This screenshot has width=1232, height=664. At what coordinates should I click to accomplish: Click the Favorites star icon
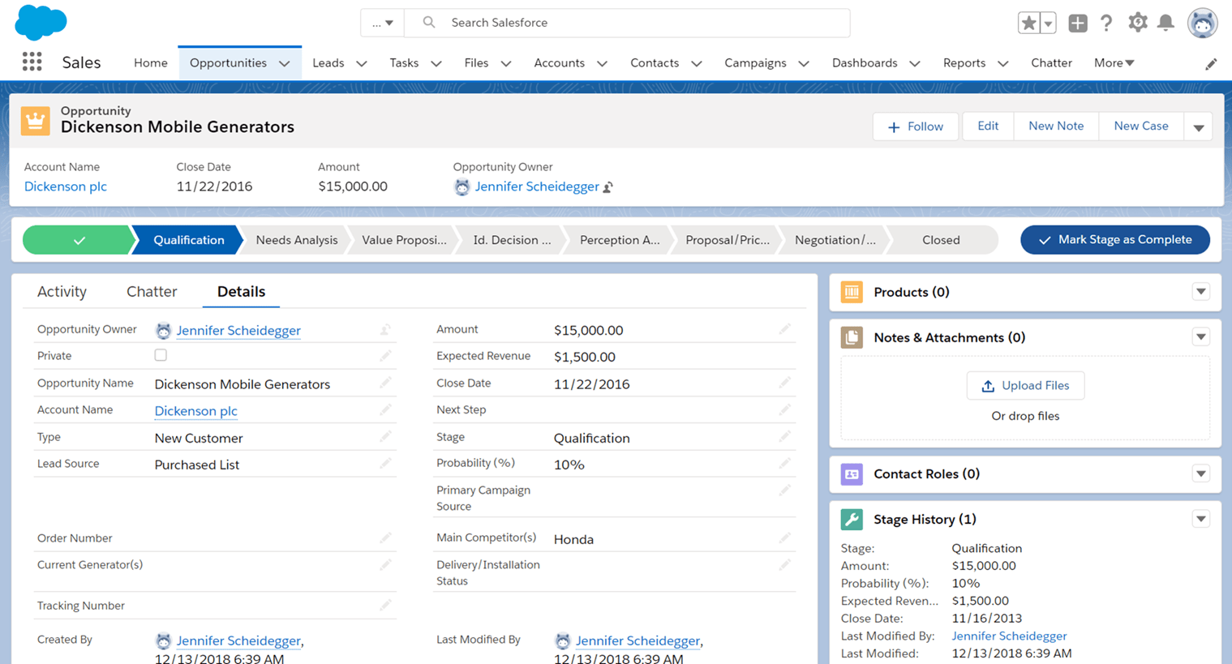[x=1028, y=24]
